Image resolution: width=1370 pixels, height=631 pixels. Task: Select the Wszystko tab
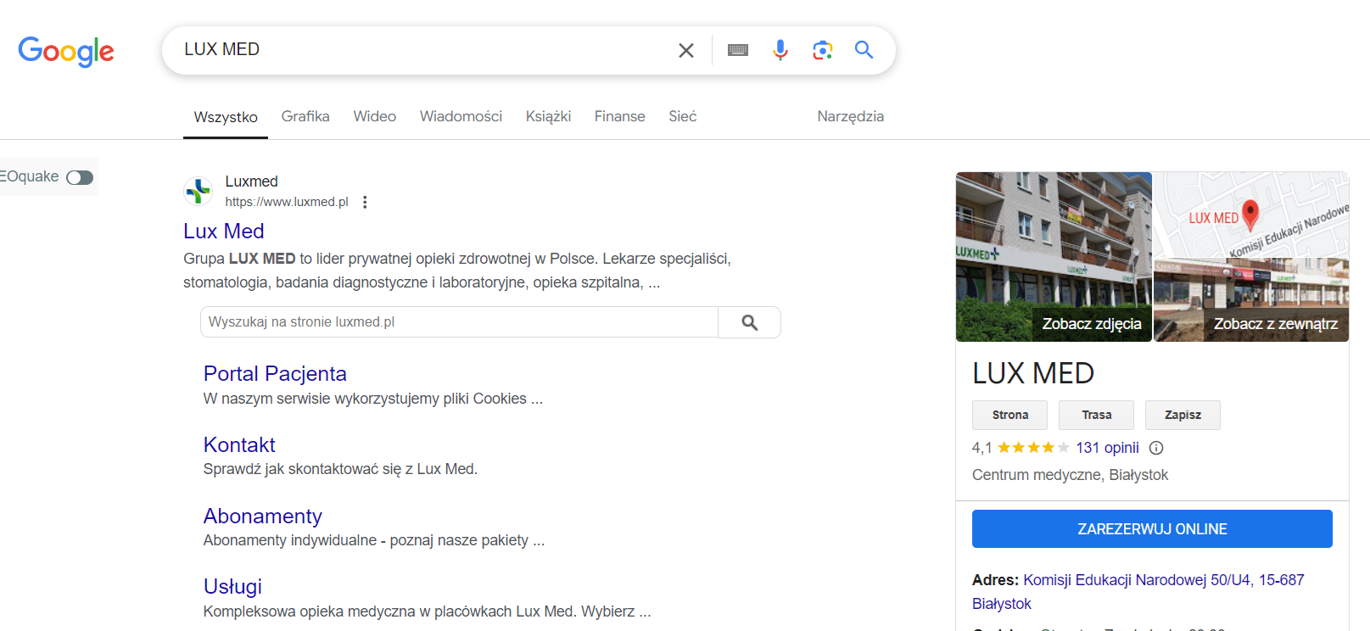(x=226, y=117)
